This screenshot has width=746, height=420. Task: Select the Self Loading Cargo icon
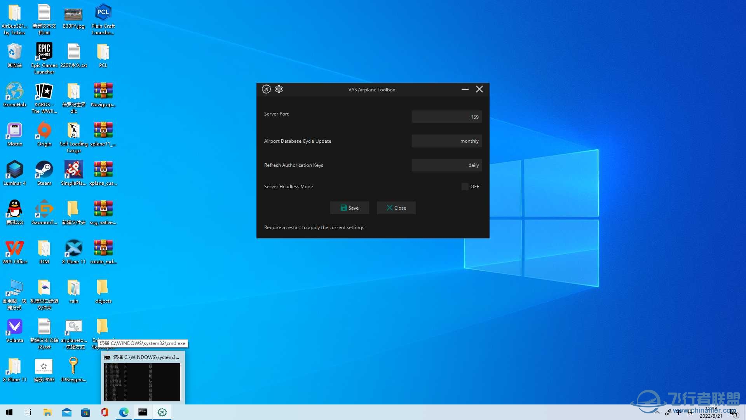tap(73, 137)
